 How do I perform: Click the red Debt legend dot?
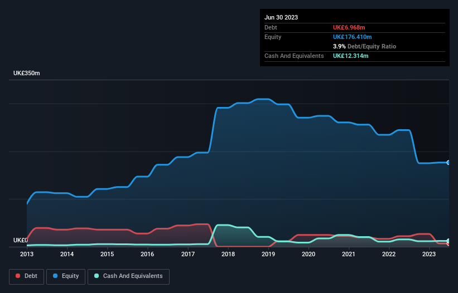click(x=18, y=276)
